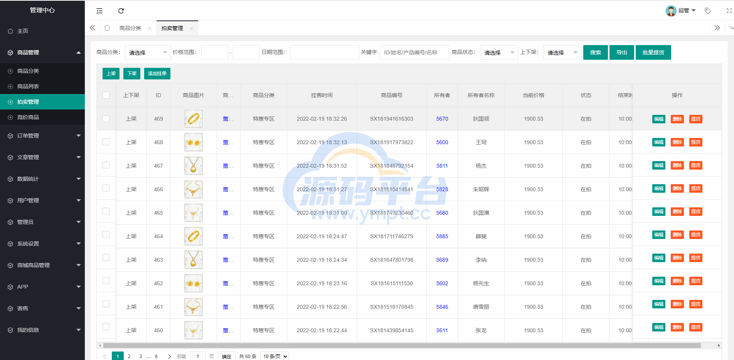
Task: Click the 主页 home icon in sidebar
Action: [10, 31]
